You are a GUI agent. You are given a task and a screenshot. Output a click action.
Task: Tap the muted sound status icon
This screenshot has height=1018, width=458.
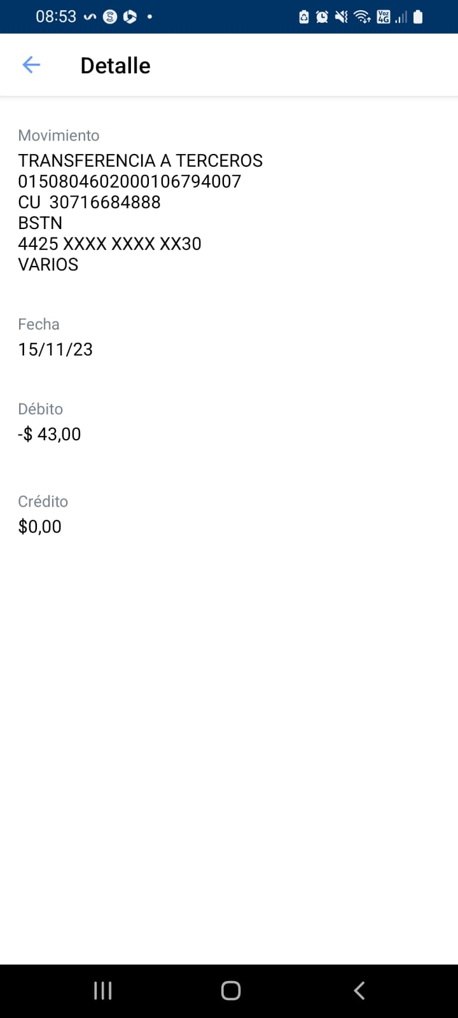pyautogui.click(x=342, y=17)
